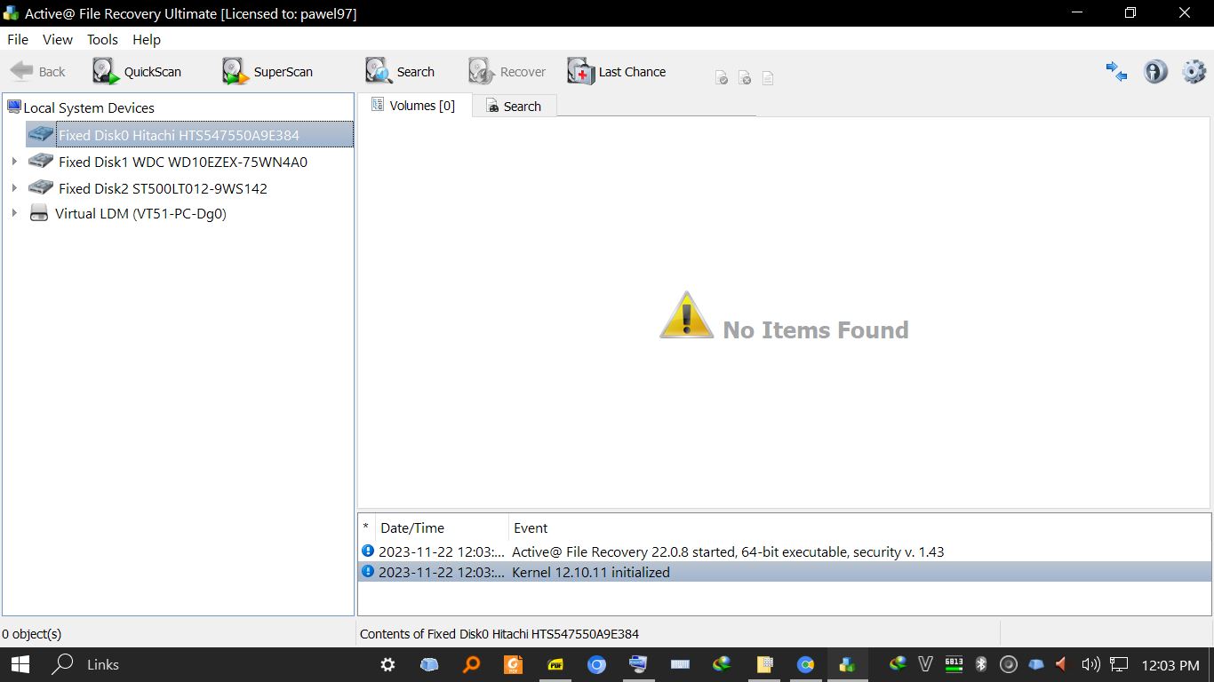Viewport: 1214px width, 682px height.
Task: Expand Fixed Disk2 ST500LT012 tree node
Action: [x=13, y=188]
